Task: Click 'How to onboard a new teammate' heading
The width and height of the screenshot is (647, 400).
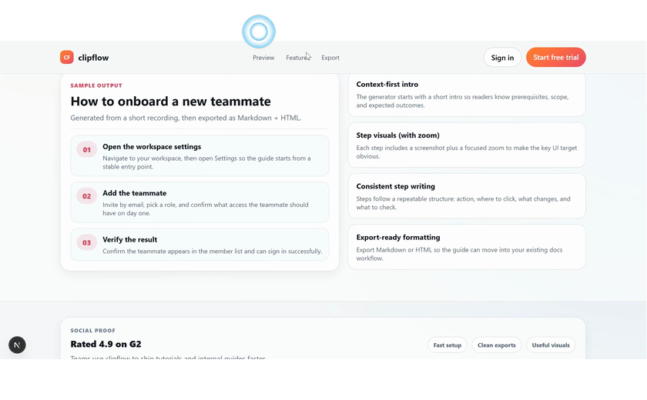Action: (170, 102)
